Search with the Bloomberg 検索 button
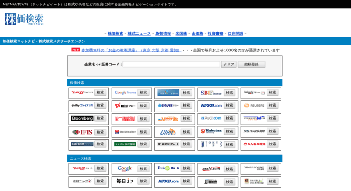Viewport: 351px width, 191px height. tap(100, 119)
